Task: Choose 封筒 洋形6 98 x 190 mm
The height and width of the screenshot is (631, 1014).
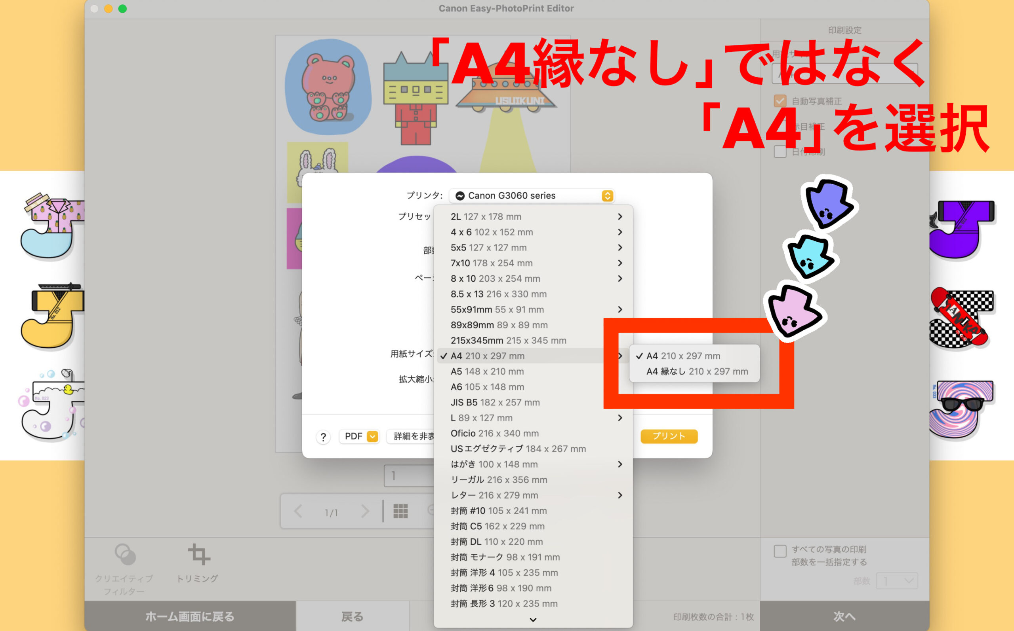Action: (x=533, y=587)
